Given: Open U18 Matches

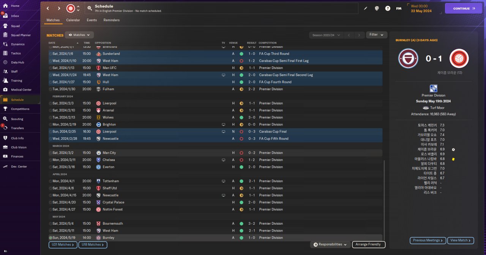Looking at the screenshot, I should 93,245.
